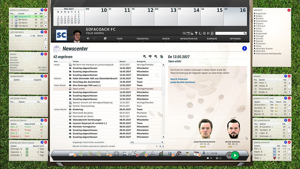Screen dimensions: 300x169
Task: Click the last message action icon above the list
Action: (x=161, y=57)
